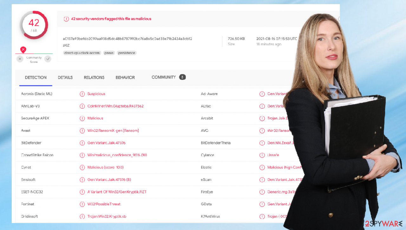406x230 pixels.
Task: Click the 726.50 KB size value
Action: (236, 39)
